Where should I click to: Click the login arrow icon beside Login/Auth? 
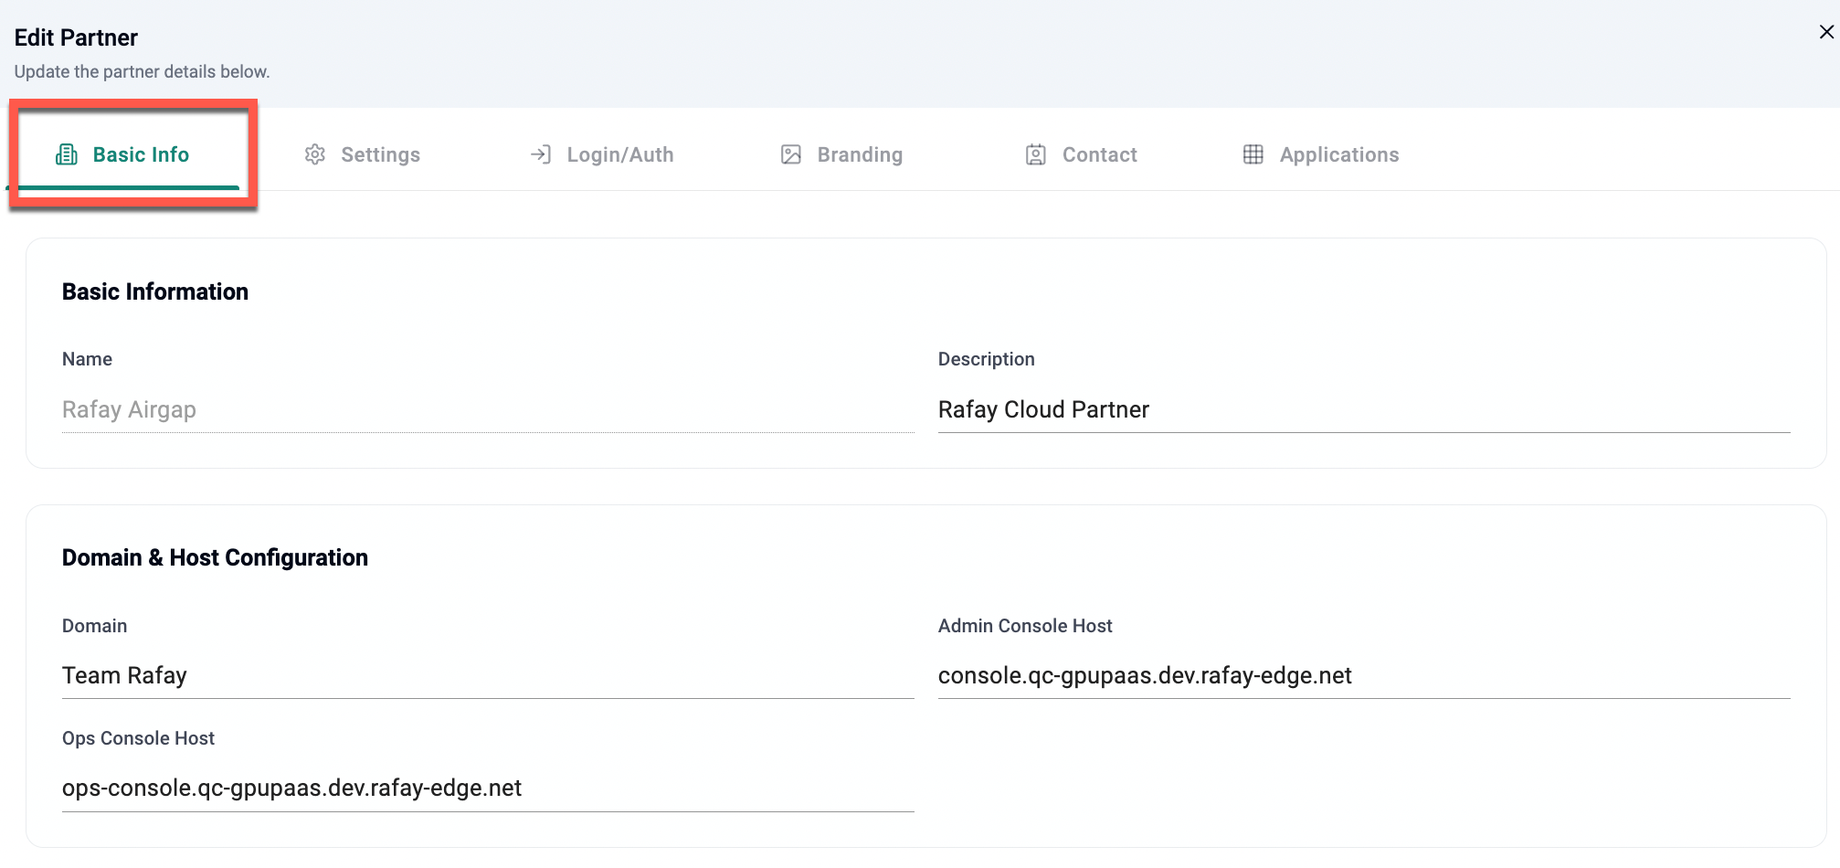click(541, 154)
